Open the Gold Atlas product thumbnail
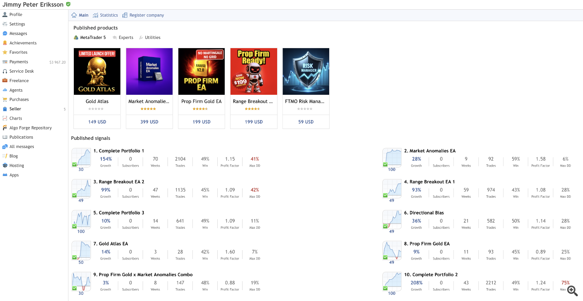Image resolution: width=583 pixels, height=301 pixels. pyautogui.click(x=97, y=71)
